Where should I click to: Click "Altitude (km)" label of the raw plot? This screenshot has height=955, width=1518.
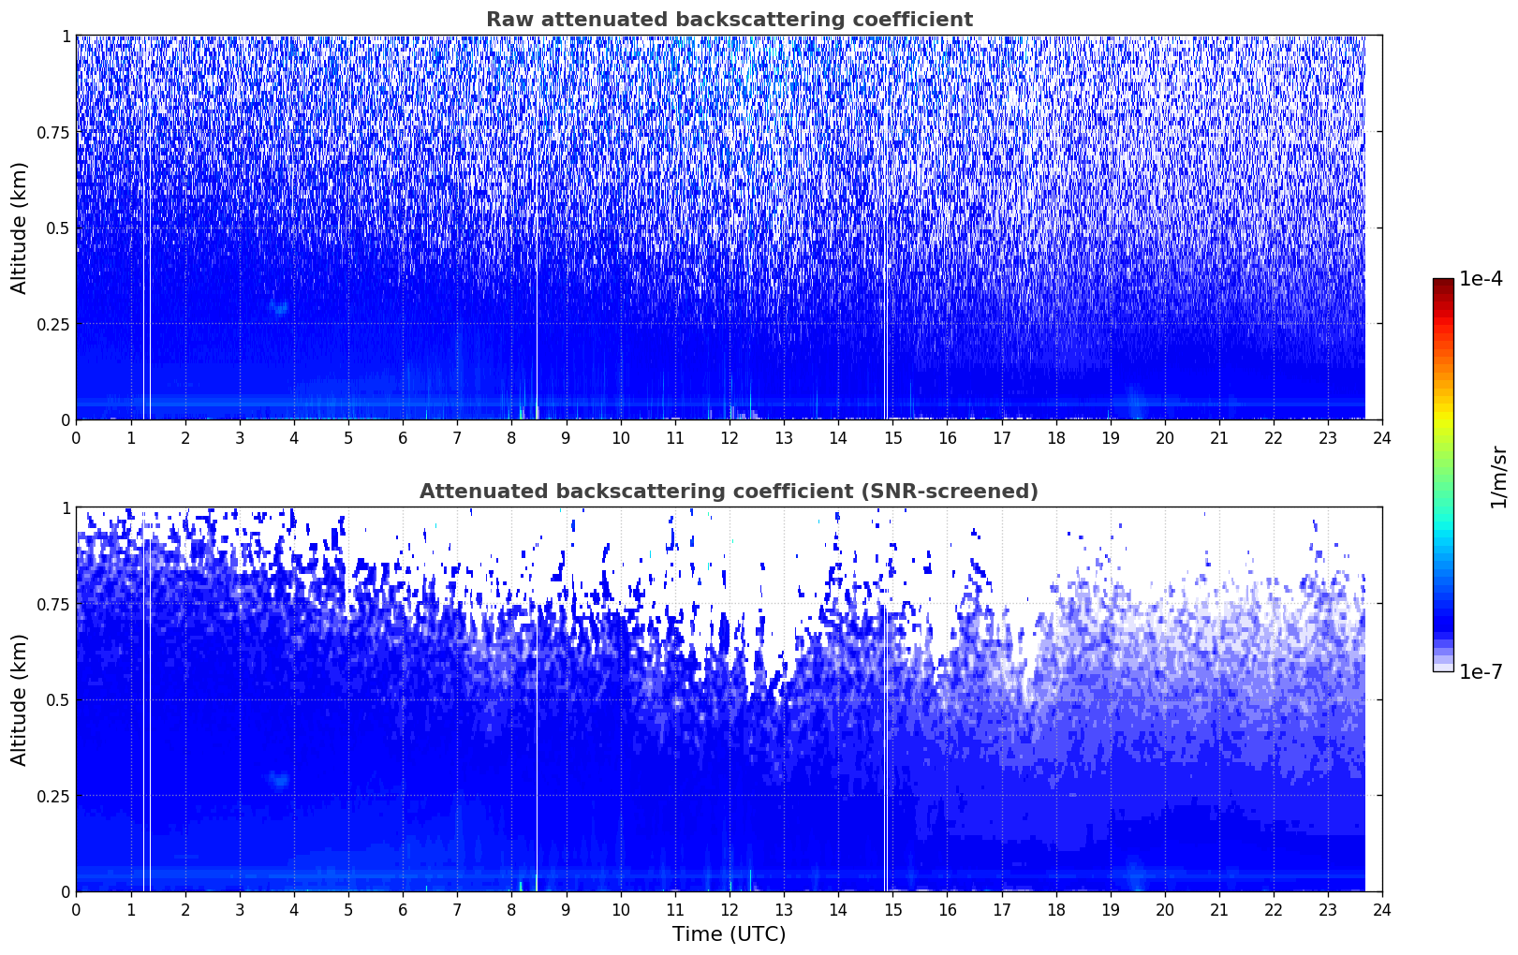pos(20,228)
